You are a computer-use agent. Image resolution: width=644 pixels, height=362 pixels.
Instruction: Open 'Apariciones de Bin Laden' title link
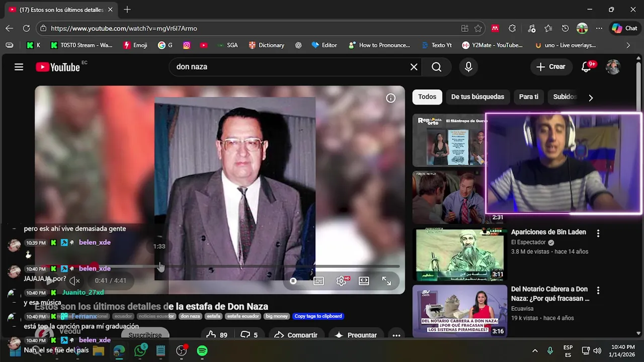548,232
